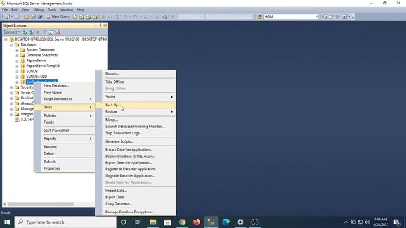Expand the SUNDB database node
The width and height of the screenshot is (406, 228).
tap(17, 72)
